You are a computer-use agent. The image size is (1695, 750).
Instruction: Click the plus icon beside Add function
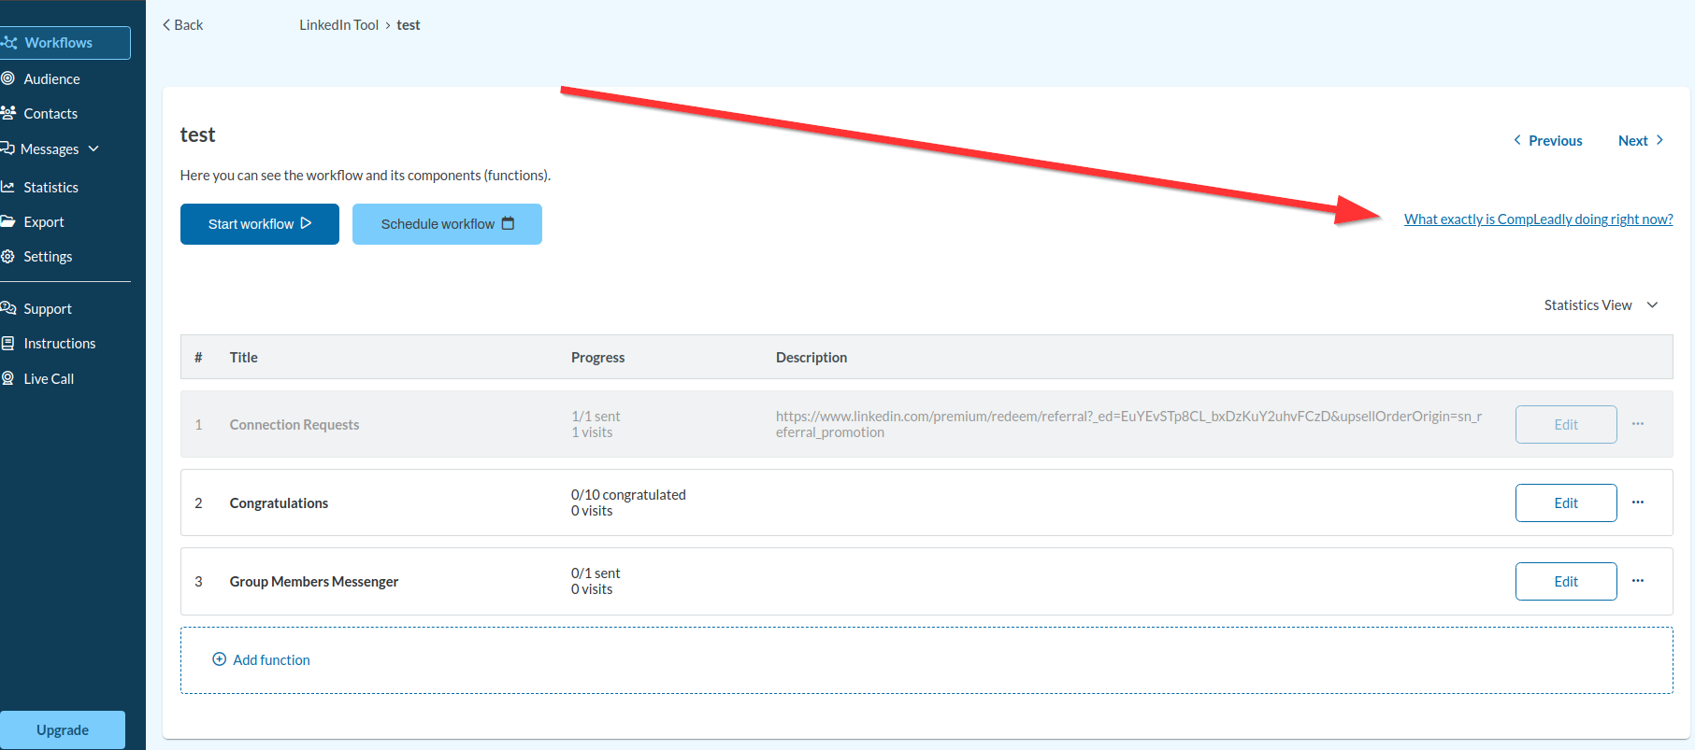pyautogui.click(x=220, y=659)
